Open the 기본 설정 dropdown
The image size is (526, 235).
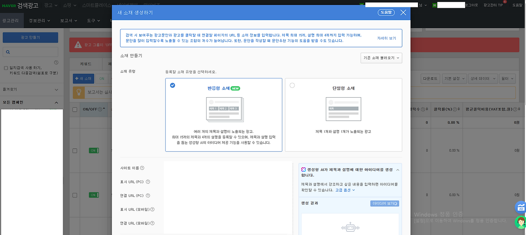tap(455, 78)
